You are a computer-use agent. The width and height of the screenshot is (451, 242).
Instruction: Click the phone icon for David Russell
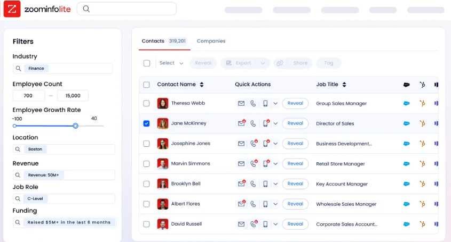(254, 223)
